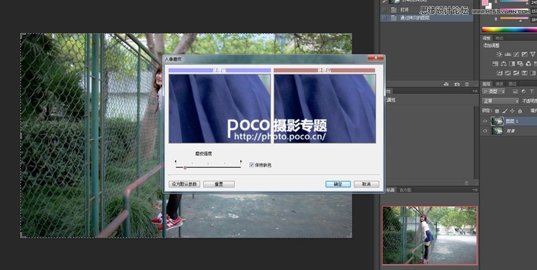Add an Invert adjustment layer

pyautogui.click(x=499, y=73)
